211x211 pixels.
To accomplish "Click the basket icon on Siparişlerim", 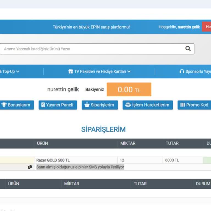I will (x=87, y=105).
